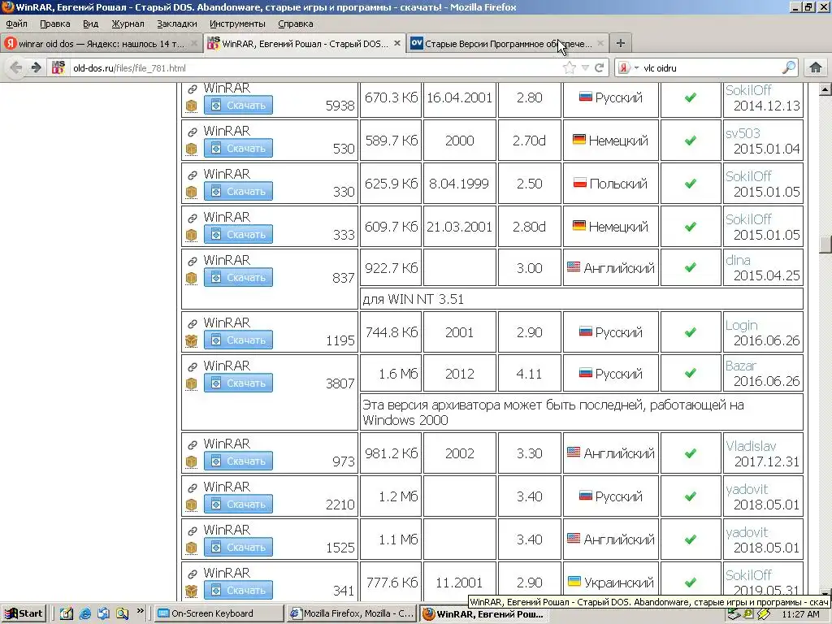This screenshot has height=624, width=832.
Task: Open uploader Vladislav's profile link
Action: point(751,446)
